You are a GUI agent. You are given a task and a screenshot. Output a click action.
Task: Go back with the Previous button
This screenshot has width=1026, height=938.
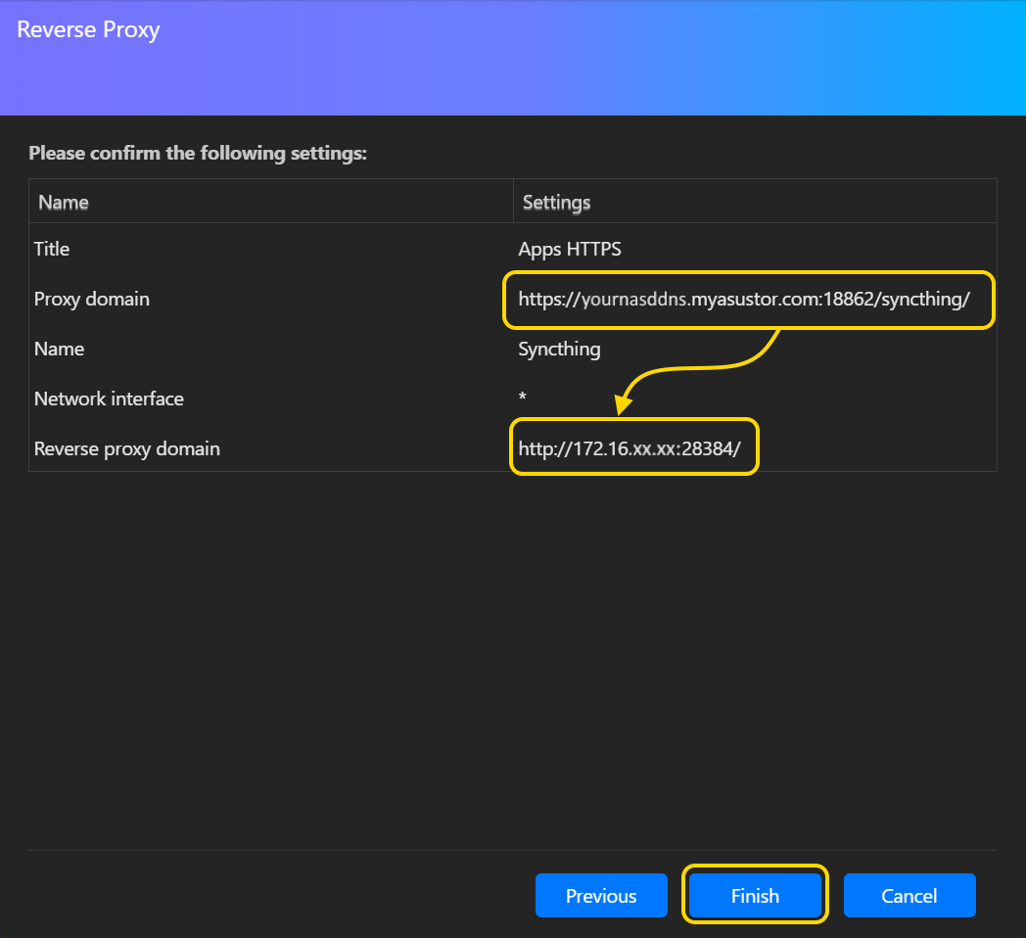tap(601, 895)
